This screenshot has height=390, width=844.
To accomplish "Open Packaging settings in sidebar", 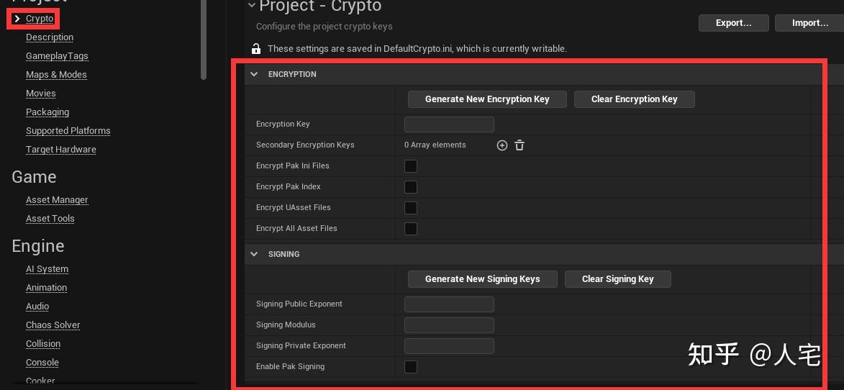I will 47,112.
